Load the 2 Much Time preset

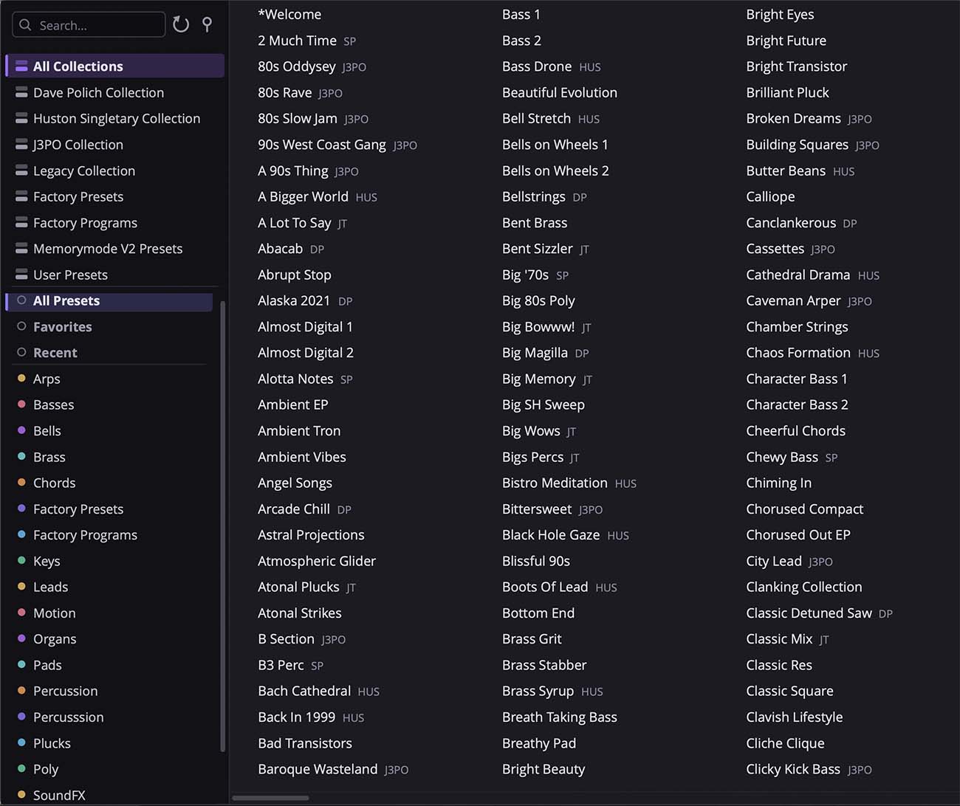(297, 41)
